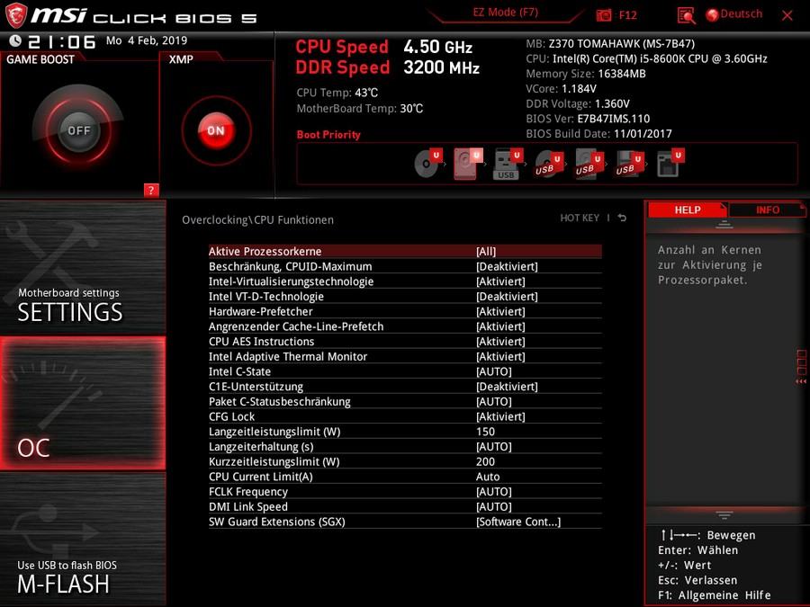This screenshot has height=607, width=810.
Task: Click the Boot Priority label
Action: [x=328, y=135]
